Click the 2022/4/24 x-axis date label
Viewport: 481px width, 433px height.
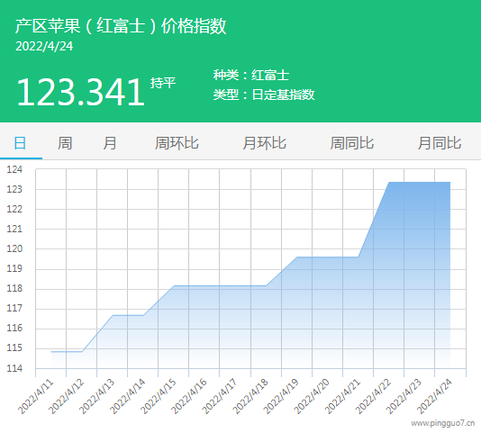tap(434, 396)
